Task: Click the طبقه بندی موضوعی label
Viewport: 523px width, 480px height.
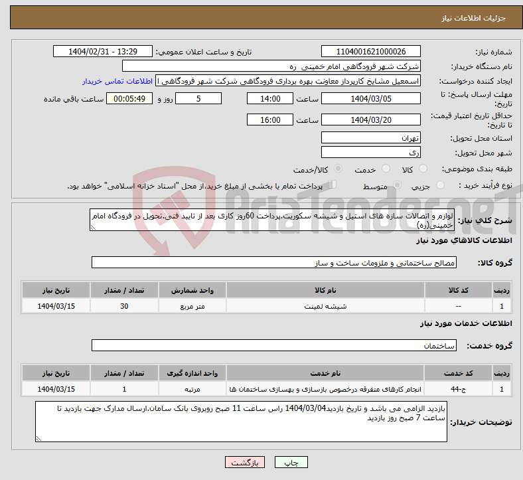Action: 477,169
